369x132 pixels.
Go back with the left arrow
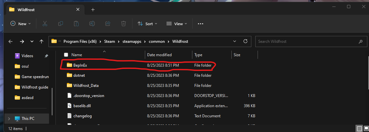[x=10, y=41]
